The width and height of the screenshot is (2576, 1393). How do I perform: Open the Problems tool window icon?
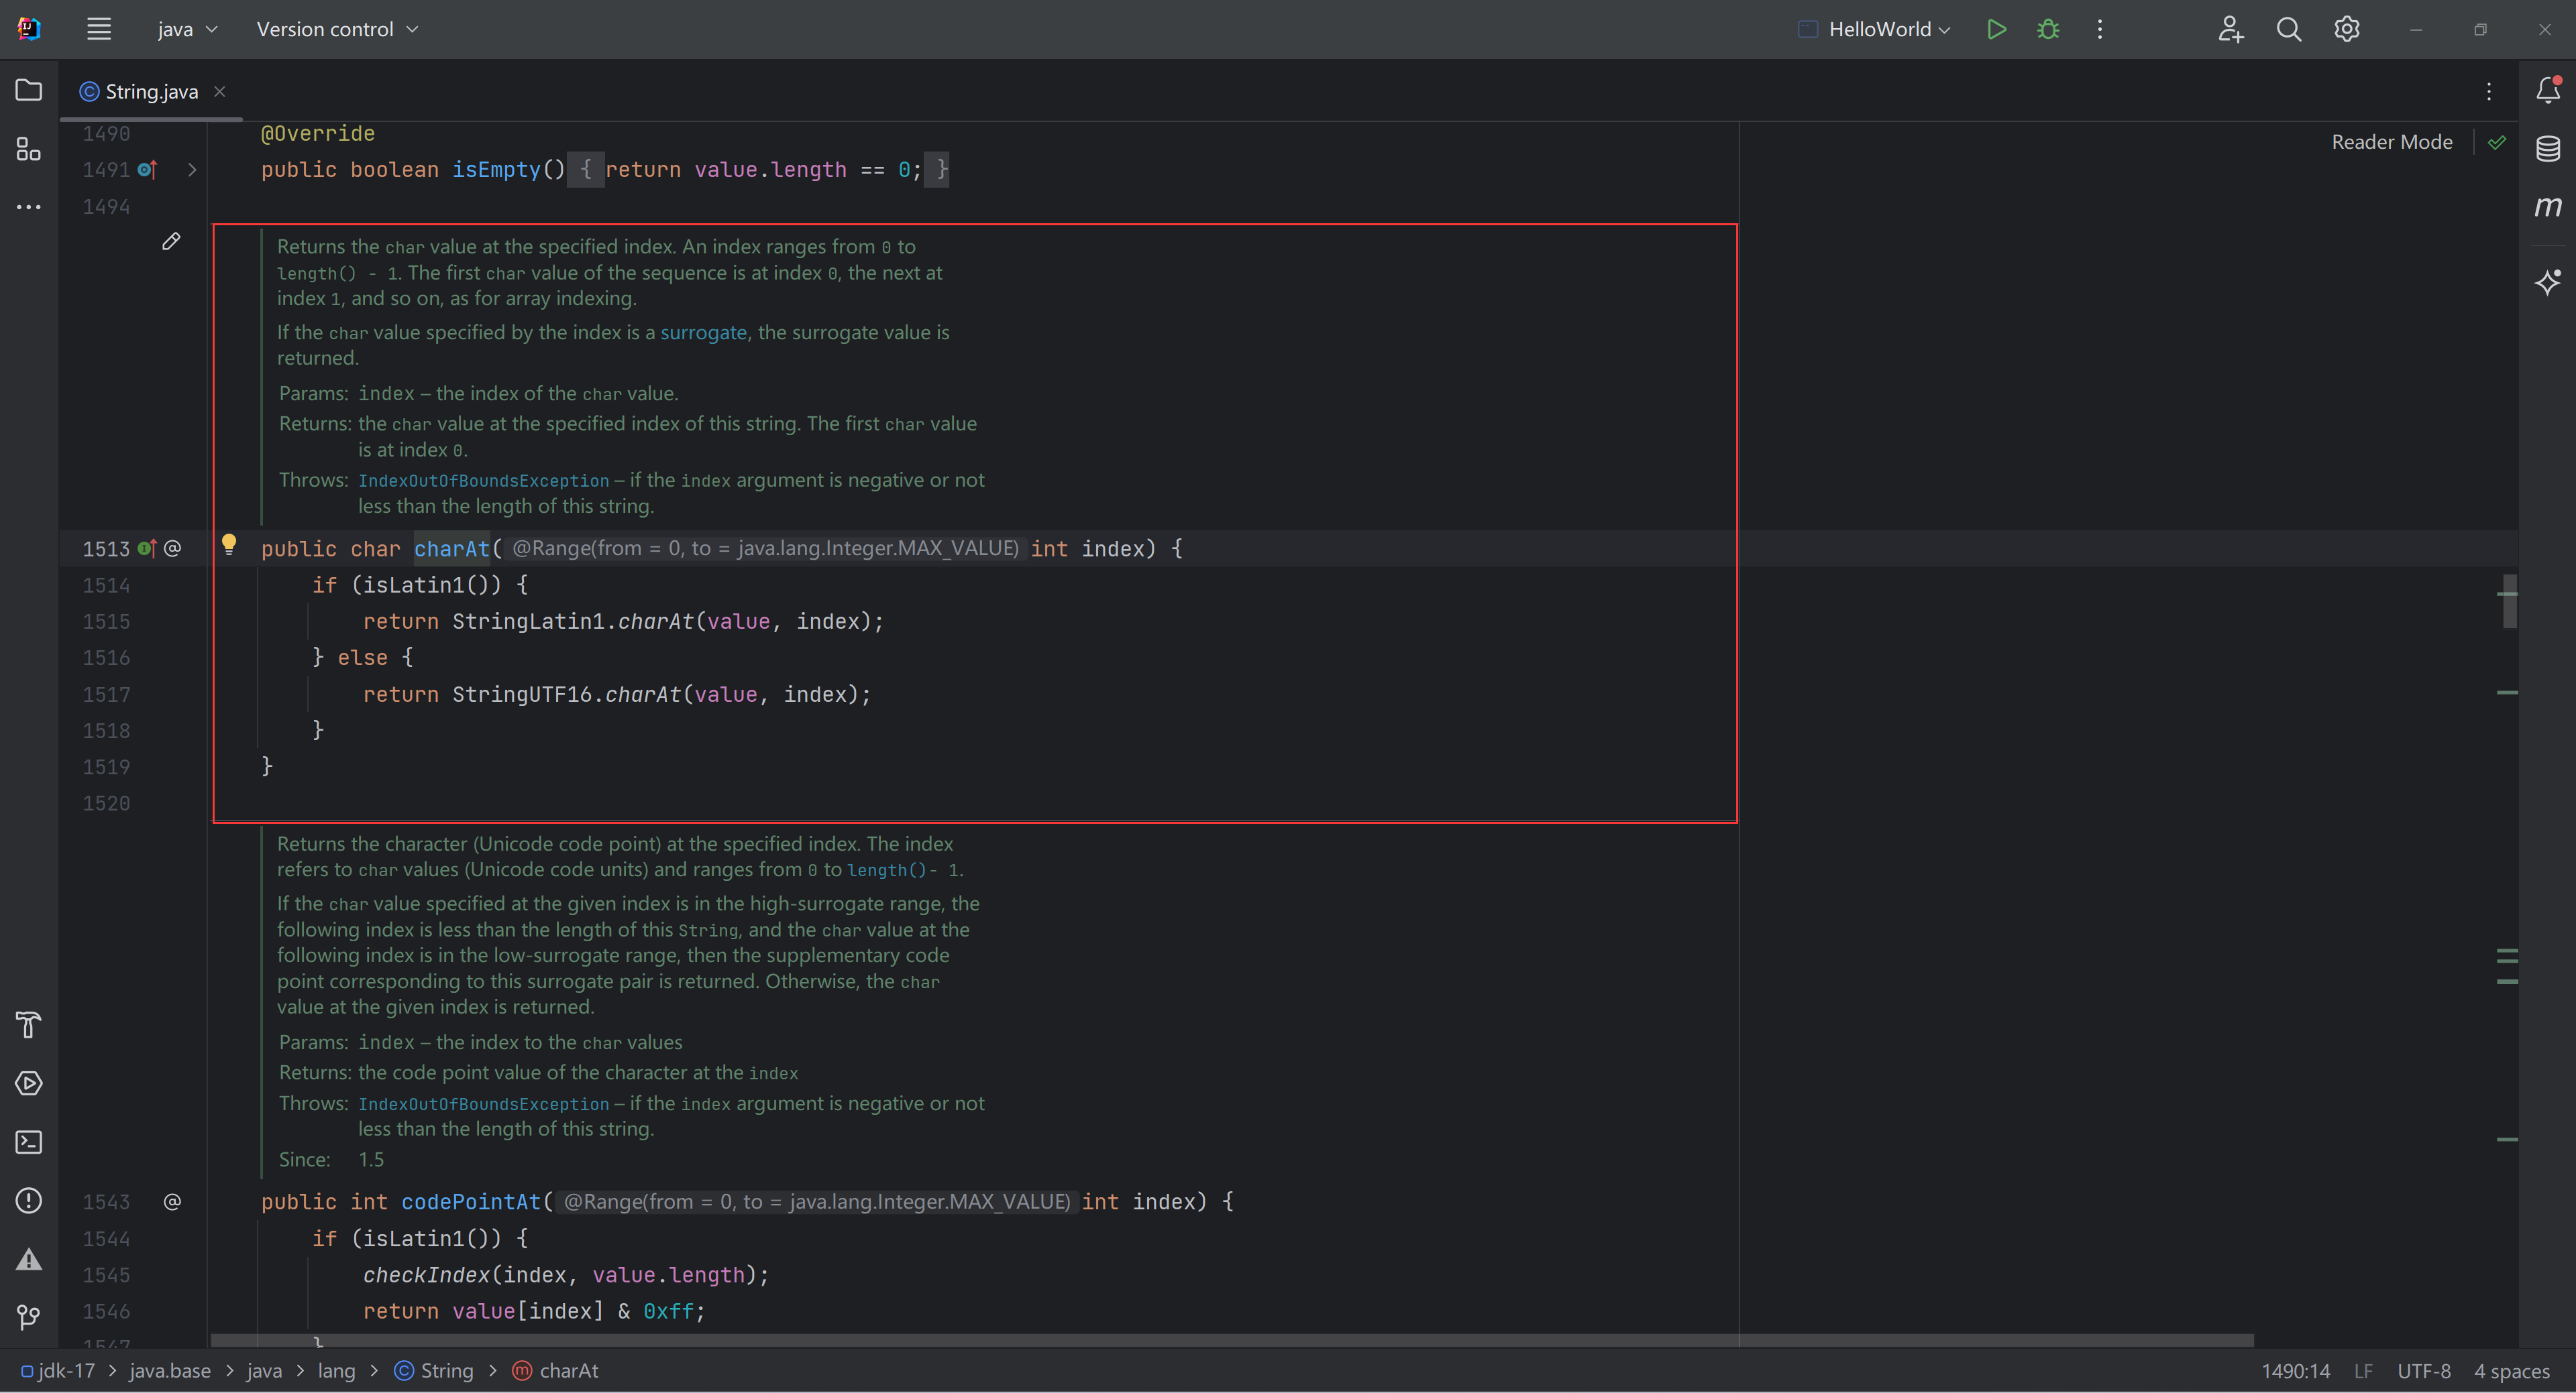click(29, 1200)
